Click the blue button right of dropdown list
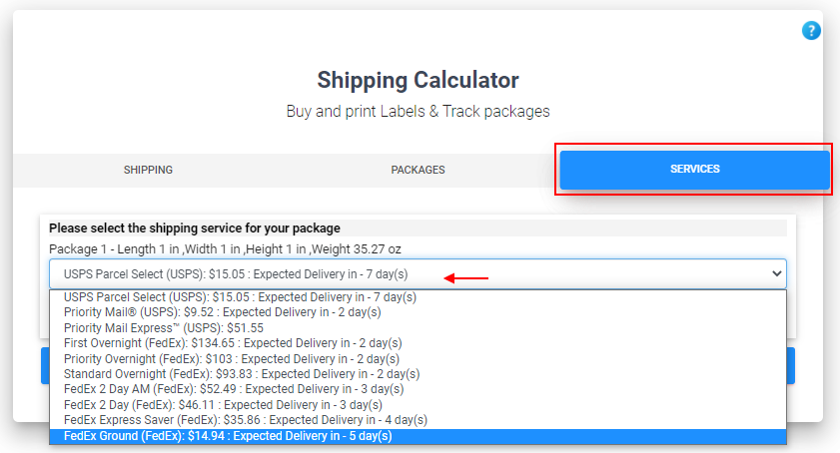The width and height of the screenshot is (840, 453). (791, 366)
